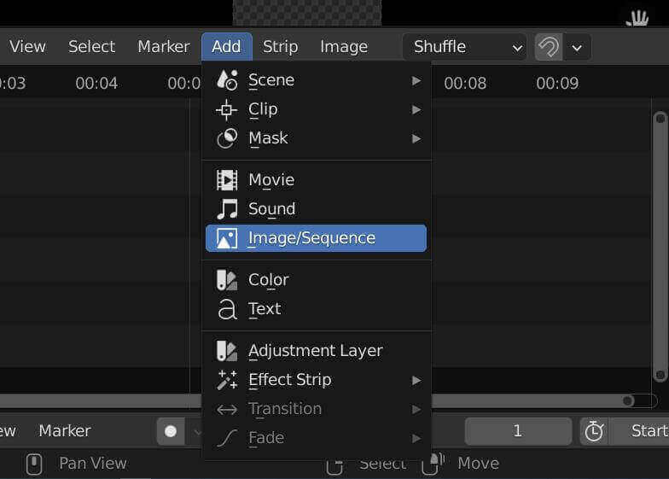Click the Image/Sequence picture icon
The width and height of the screenshot is (669, 479).
(x=227, y=238)
